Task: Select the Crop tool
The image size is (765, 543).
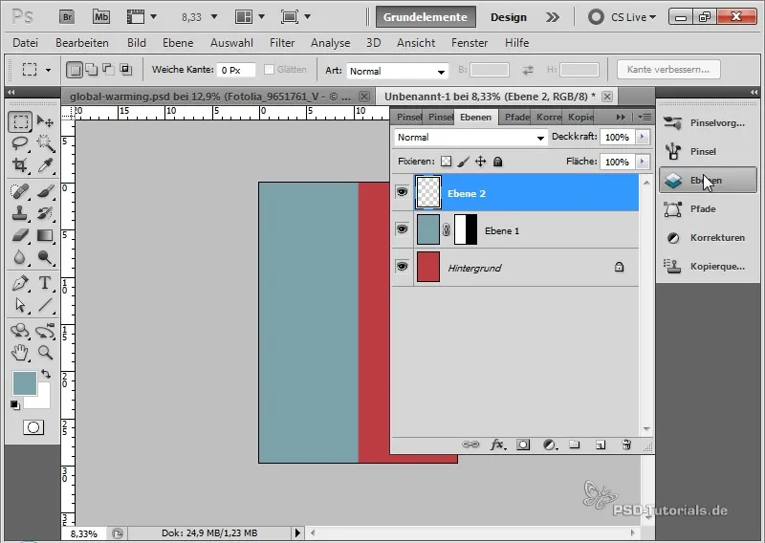Action: point(20,165)
